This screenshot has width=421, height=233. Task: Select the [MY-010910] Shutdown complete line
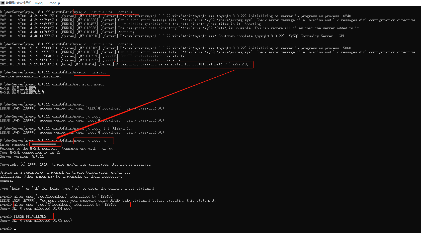(173, 36)
